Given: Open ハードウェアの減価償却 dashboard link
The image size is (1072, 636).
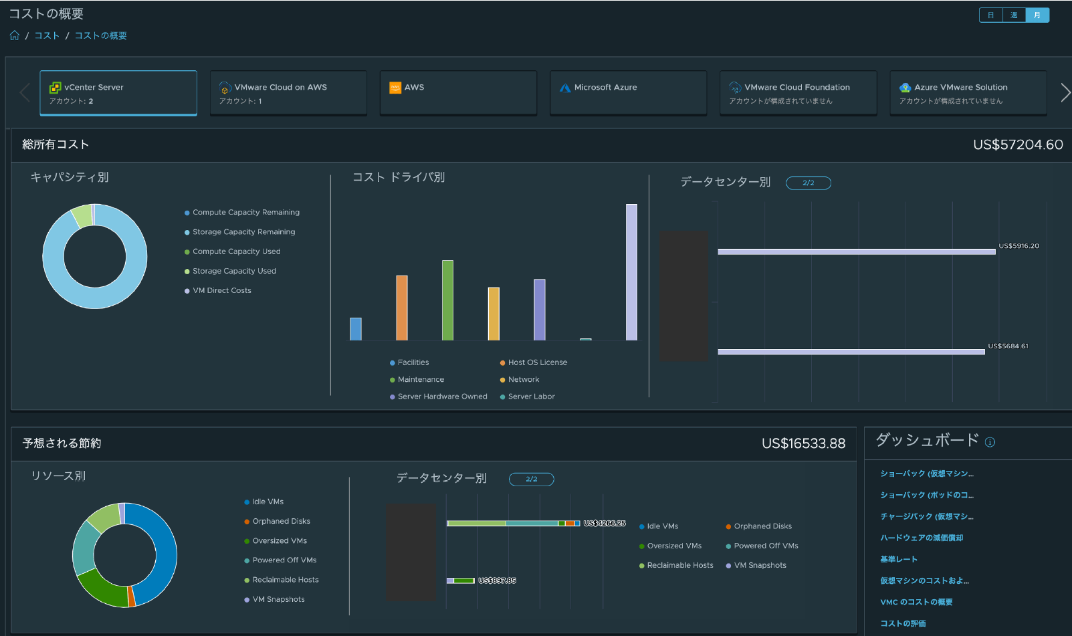Looking at the screenshot, I should coord(922,538).
